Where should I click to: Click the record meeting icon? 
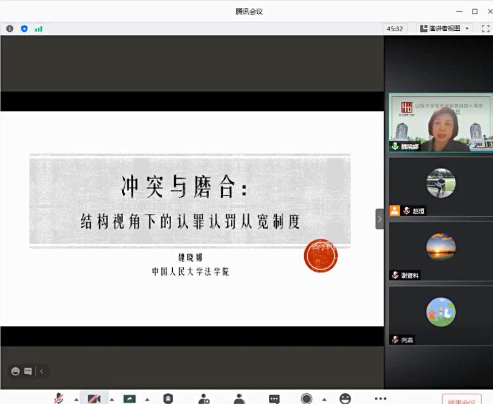pos(307,398)
